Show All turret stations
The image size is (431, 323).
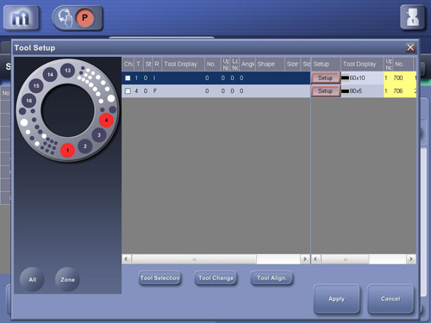point(32,279)
